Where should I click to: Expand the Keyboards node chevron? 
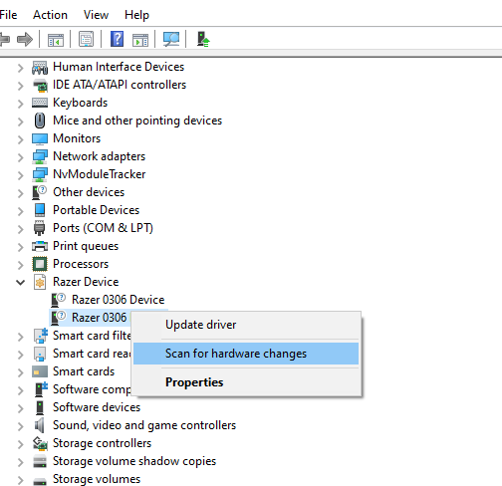click(x=21, y=104)
